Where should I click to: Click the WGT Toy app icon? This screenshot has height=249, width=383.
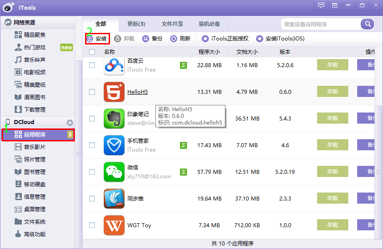click(x=114, y=225)
